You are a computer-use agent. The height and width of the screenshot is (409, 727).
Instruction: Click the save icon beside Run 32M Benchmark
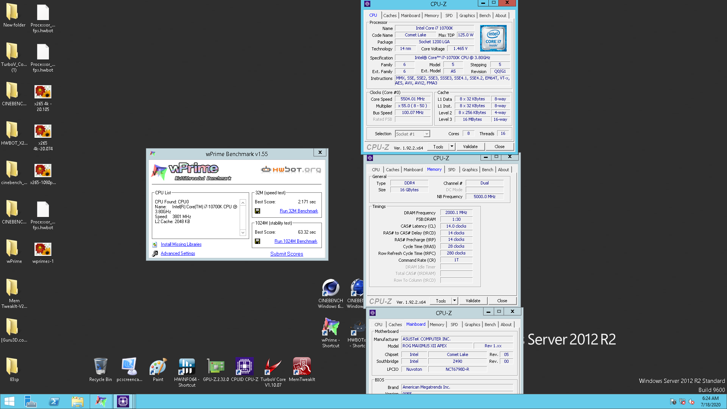[x=257, y=211]
